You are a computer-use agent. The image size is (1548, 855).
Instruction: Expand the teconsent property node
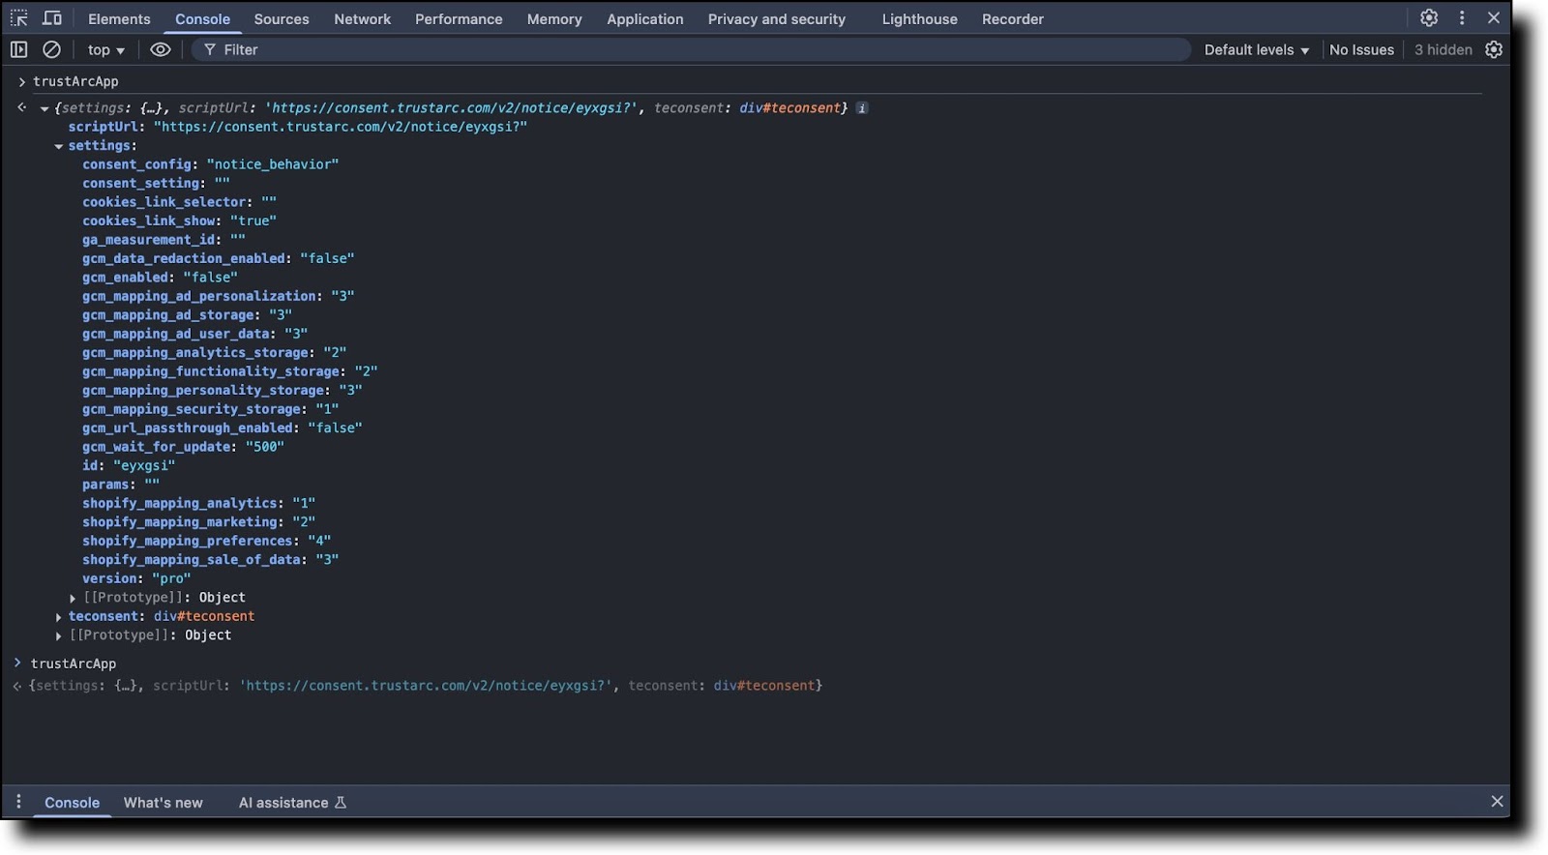click(x=59, y=617)
